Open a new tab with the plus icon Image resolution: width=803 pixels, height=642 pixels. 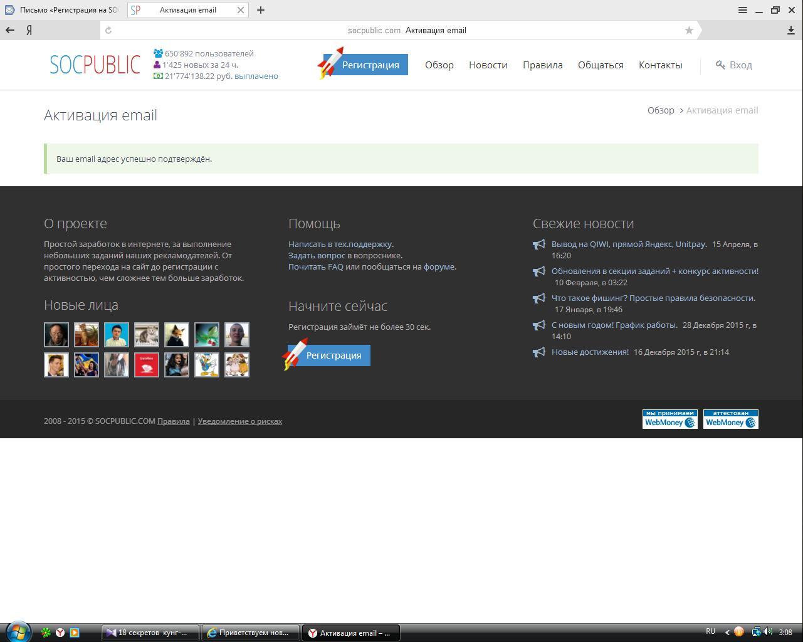coord(261,10)
